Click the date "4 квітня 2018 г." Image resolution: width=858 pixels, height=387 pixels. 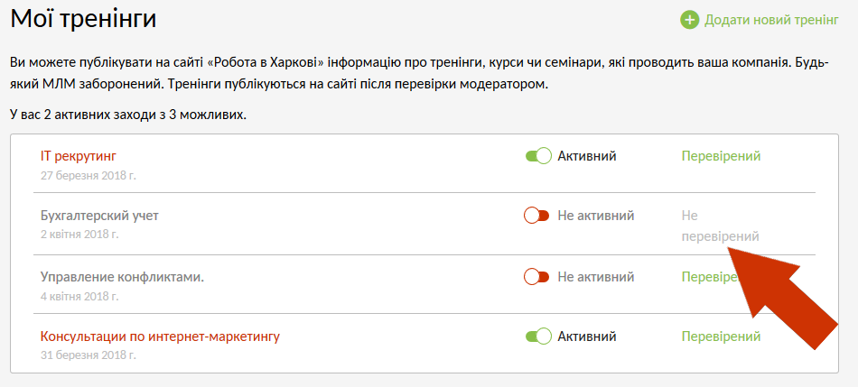[79, 296]
